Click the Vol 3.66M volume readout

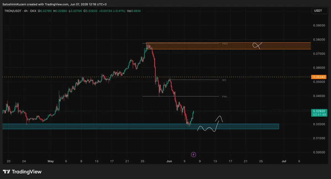click(x=134, y=11)
